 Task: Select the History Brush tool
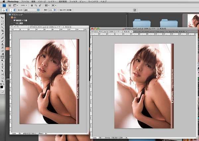point(2,47)
